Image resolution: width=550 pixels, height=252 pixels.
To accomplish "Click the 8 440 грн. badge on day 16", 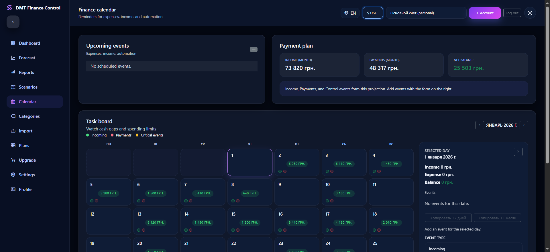I will click(297, 222).
